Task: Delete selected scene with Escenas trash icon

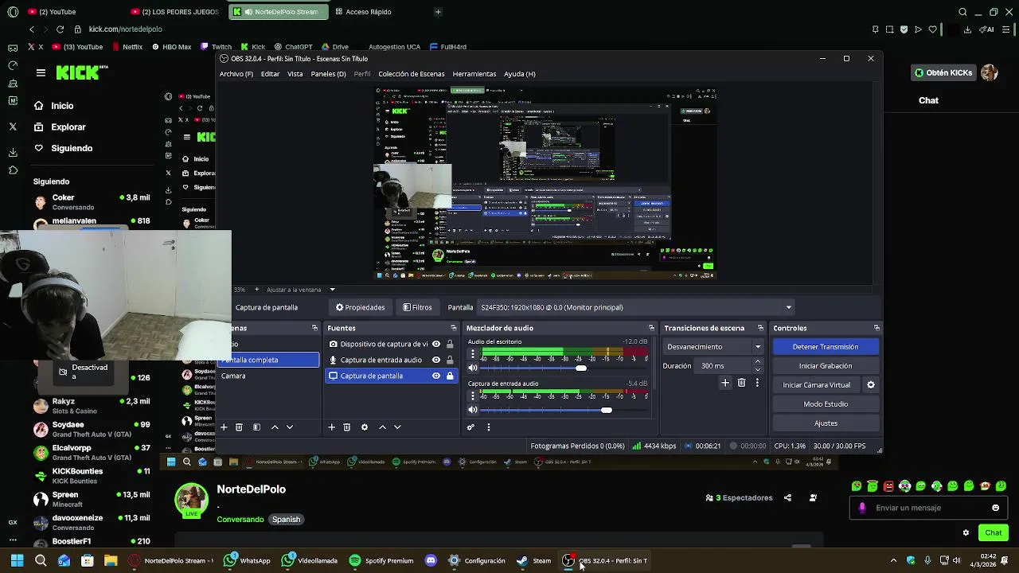Action: (239, 427)
